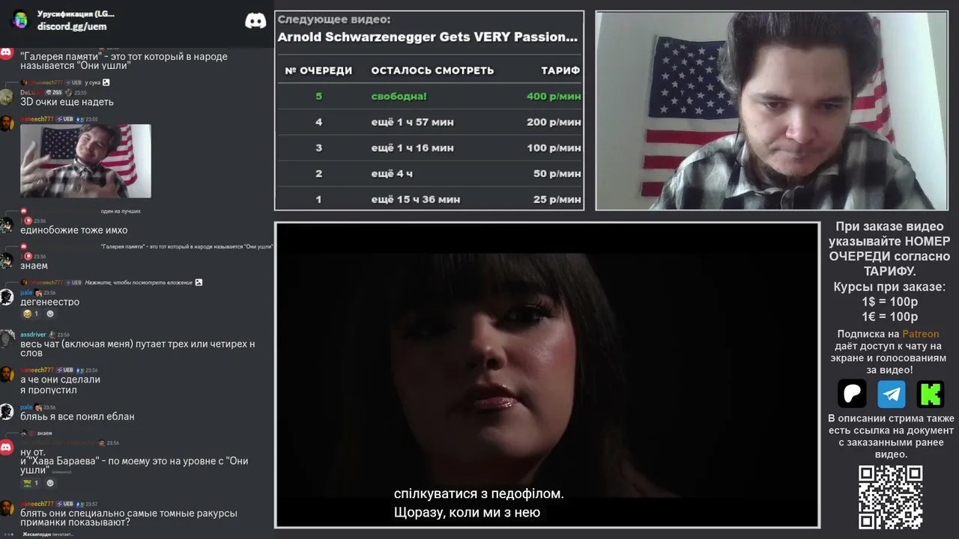
Task: Click the "ещё 4 ч" cell
Action: (x=393, y=174)
